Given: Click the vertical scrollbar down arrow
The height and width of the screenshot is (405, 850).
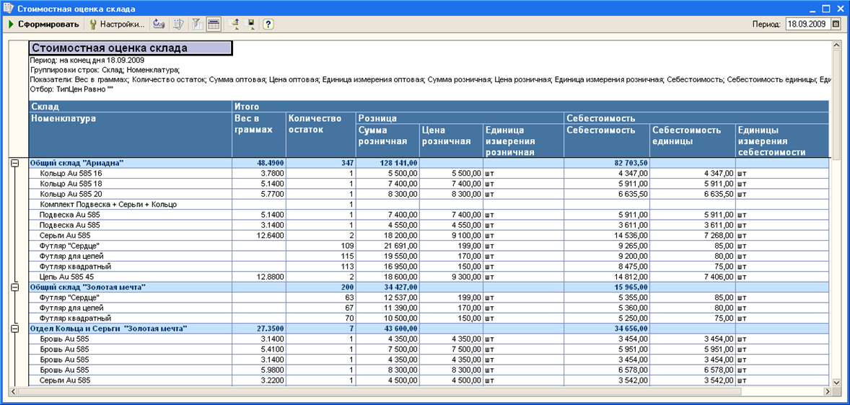Looking at the screenshot, I should pyautogui.click(x=836, y=382).
